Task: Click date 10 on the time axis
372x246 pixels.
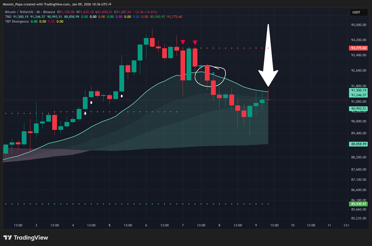Action: coord(293,225)
